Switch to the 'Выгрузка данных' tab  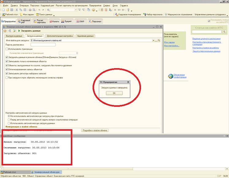tap(14, 36)
